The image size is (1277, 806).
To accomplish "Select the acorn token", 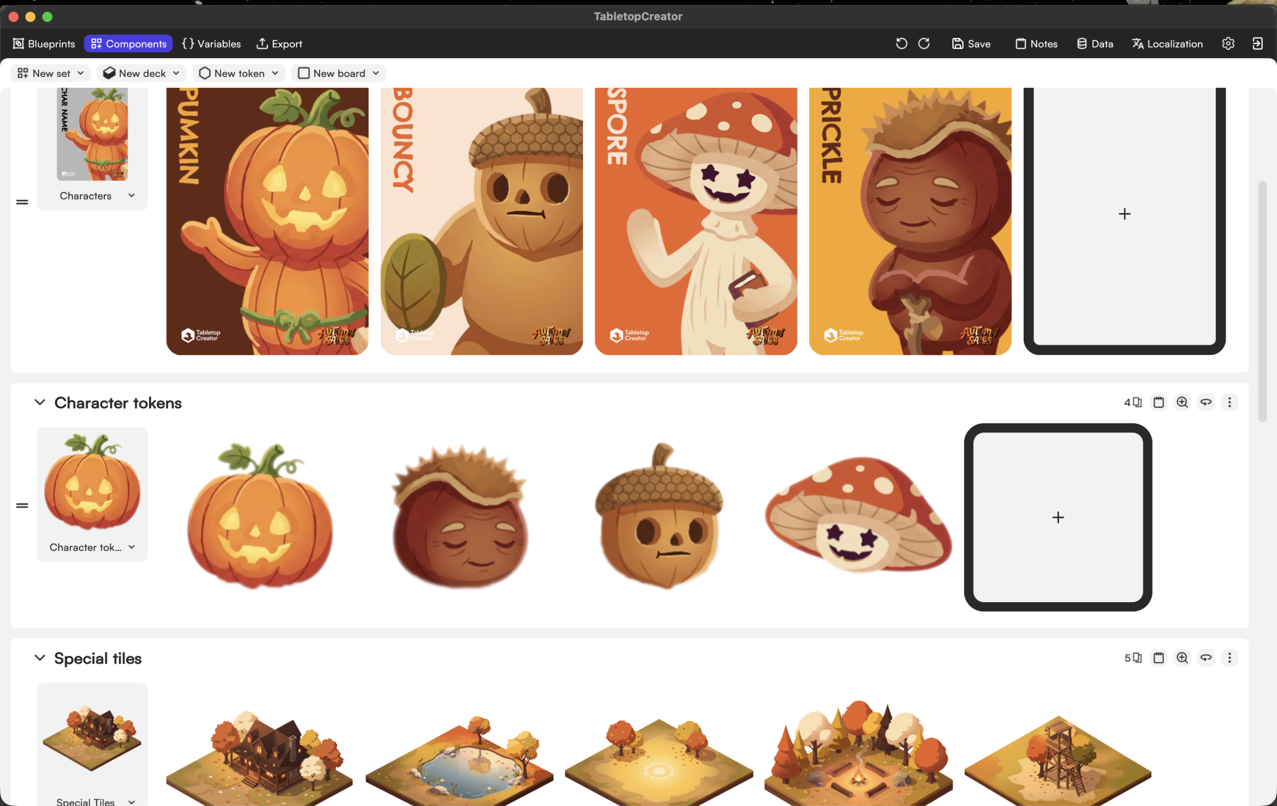I will click(x=659, y=516).
